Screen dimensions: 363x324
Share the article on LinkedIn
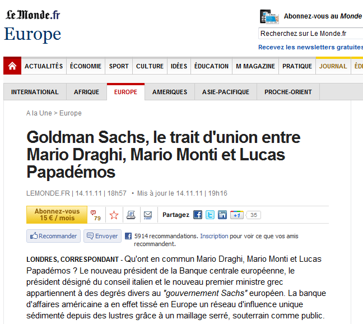point(222,215)
